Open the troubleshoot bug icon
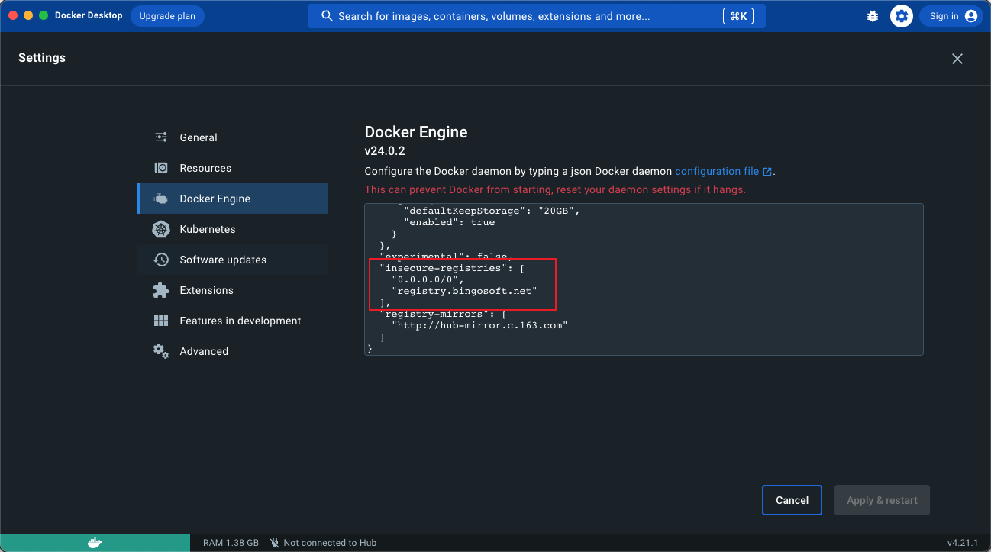 (873, 16)
